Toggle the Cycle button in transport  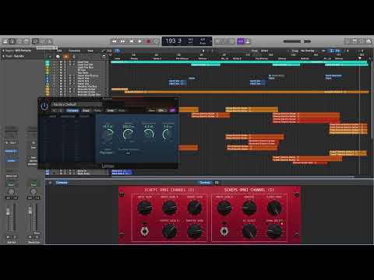[156, 41]
